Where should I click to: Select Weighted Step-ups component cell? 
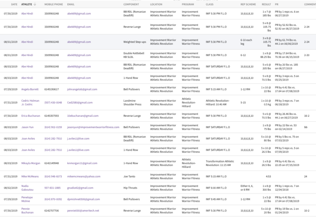135,42
